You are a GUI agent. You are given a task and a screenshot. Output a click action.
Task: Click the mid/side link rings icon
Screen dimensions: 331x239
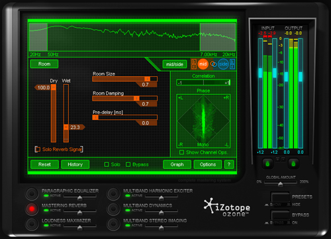213,64
